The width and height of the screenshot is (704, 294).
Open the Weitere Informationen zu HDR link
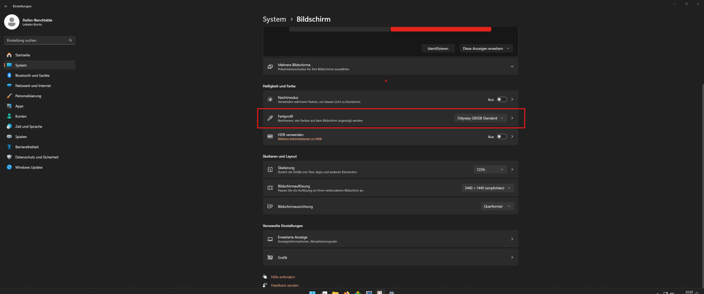tap(299, 139)
